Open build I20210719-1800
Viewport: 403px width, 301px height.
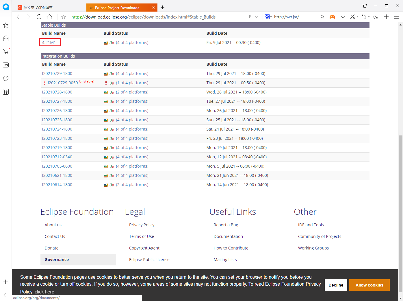(57, 148)
